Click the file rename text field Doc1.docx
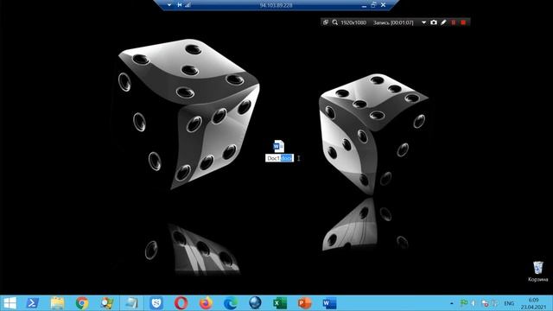553x311 pixels. coord(279,158)
